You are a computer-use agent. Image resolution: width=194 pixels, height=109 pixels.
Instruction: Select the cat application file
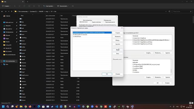(x=22, y=91)
